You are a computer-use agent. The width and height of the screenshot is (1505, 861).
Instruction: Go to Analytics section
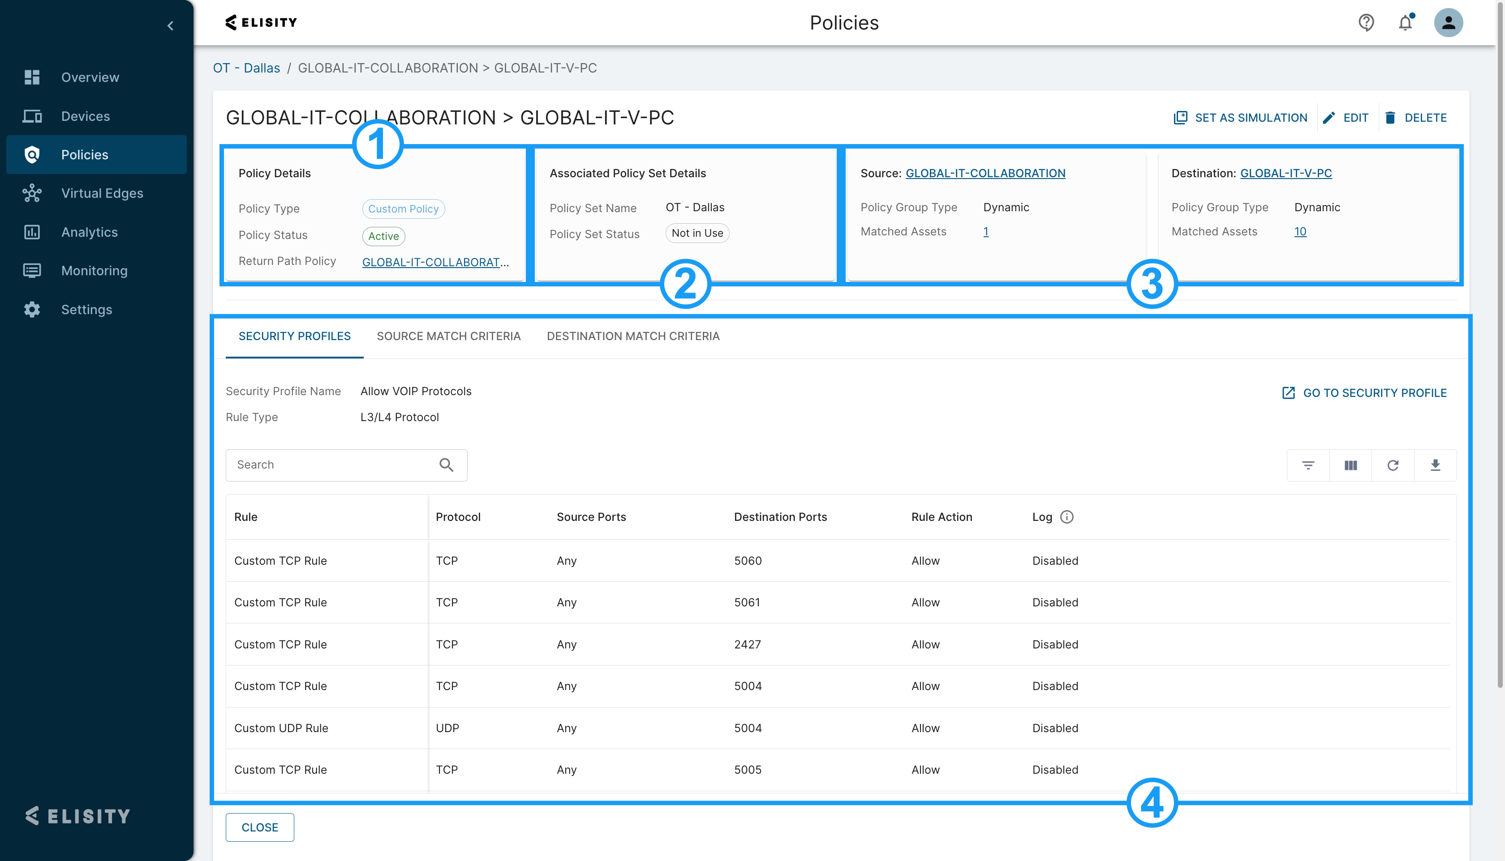(x=90, y=232)
